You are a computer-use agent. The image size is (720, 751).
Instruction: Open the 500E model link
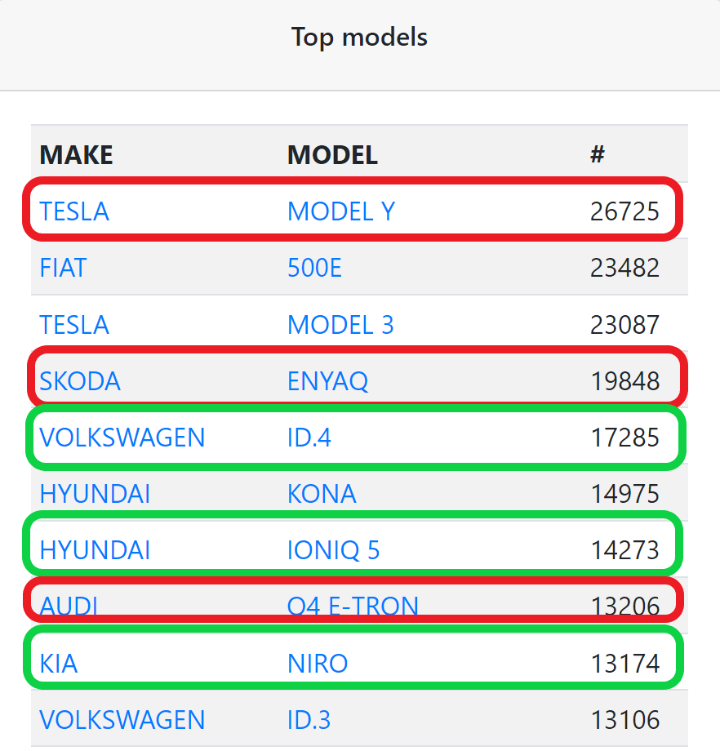pyautogui.click(x=314, y=268)
